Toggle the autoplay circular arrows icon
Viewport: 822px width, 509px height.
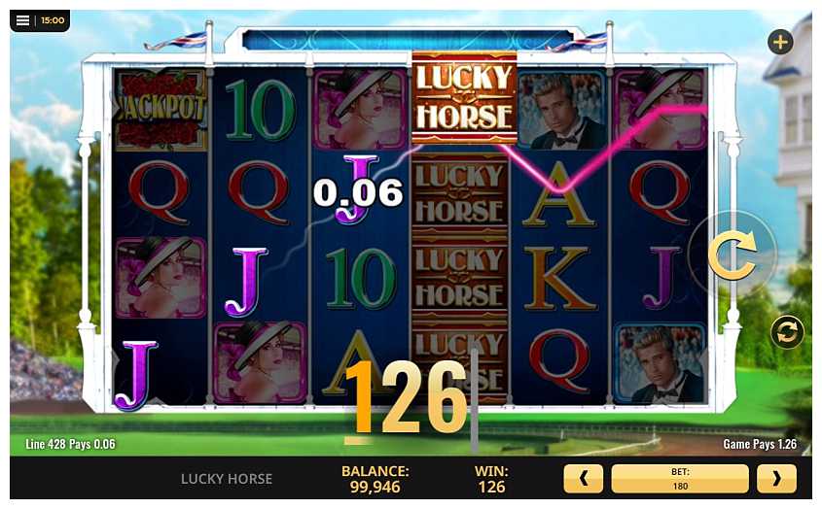786,332
